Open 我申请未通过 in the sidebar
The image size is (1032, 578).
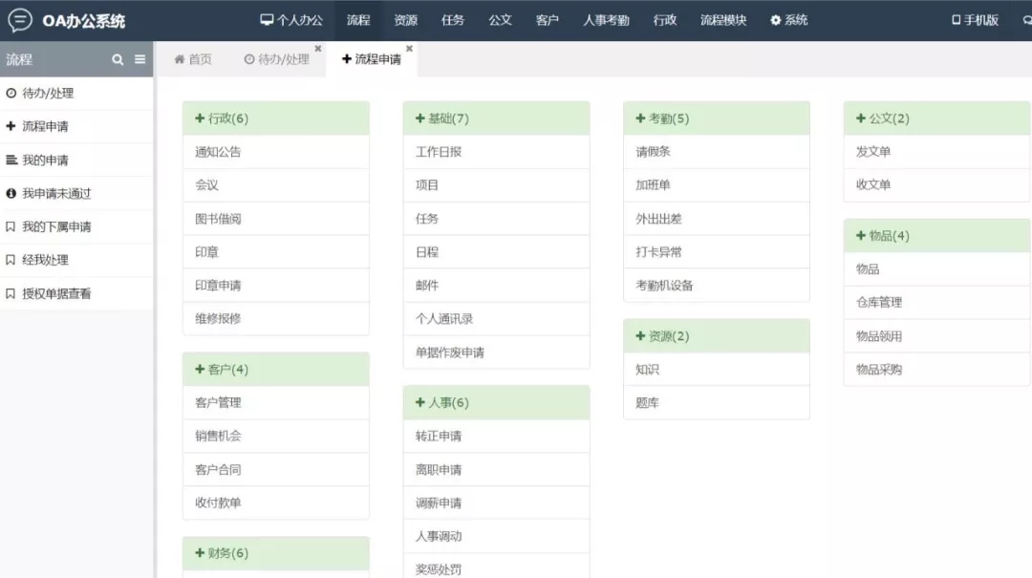coord(56,193)
